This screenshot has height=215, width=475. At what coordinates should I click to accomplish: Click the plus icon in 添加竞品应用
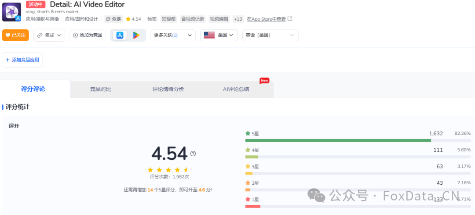point(7,60)
